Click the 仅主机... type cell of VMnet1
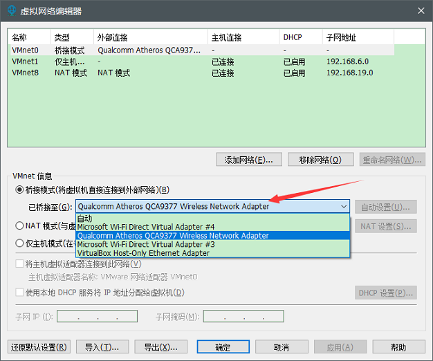Viewport: 433px width, 361px height. coord(70,62)
